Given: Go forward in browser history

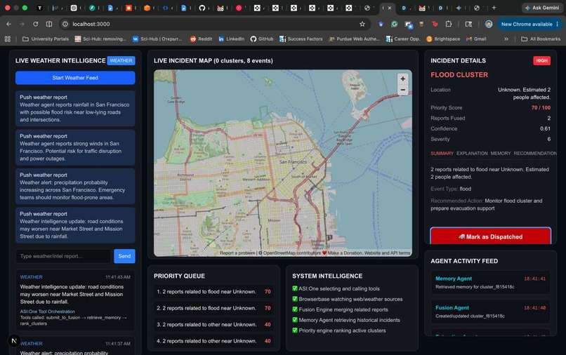Looking at the screenshot, I should click(x=22, y=24).
